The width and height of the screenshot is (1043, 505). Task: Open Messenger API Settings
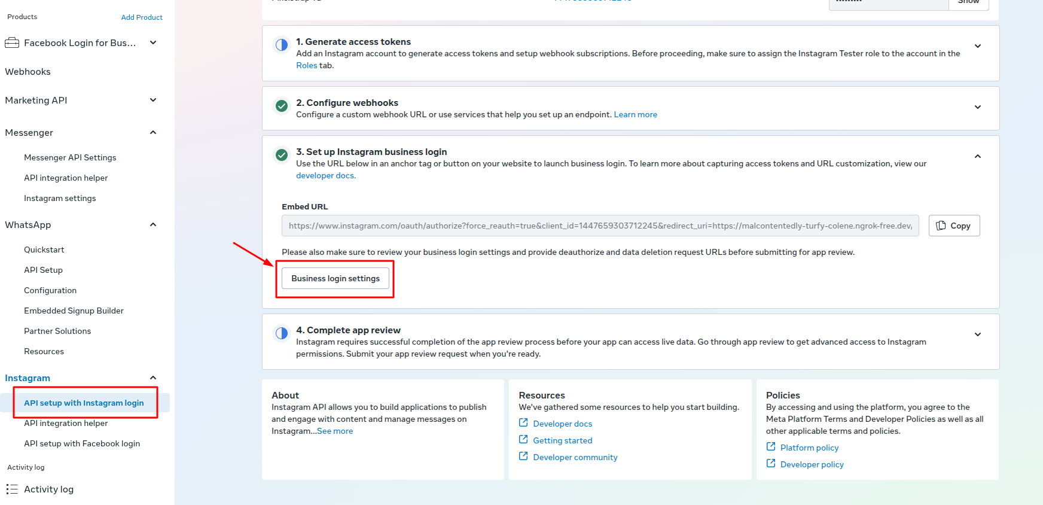pyautogui.click(x=70, y=157)
